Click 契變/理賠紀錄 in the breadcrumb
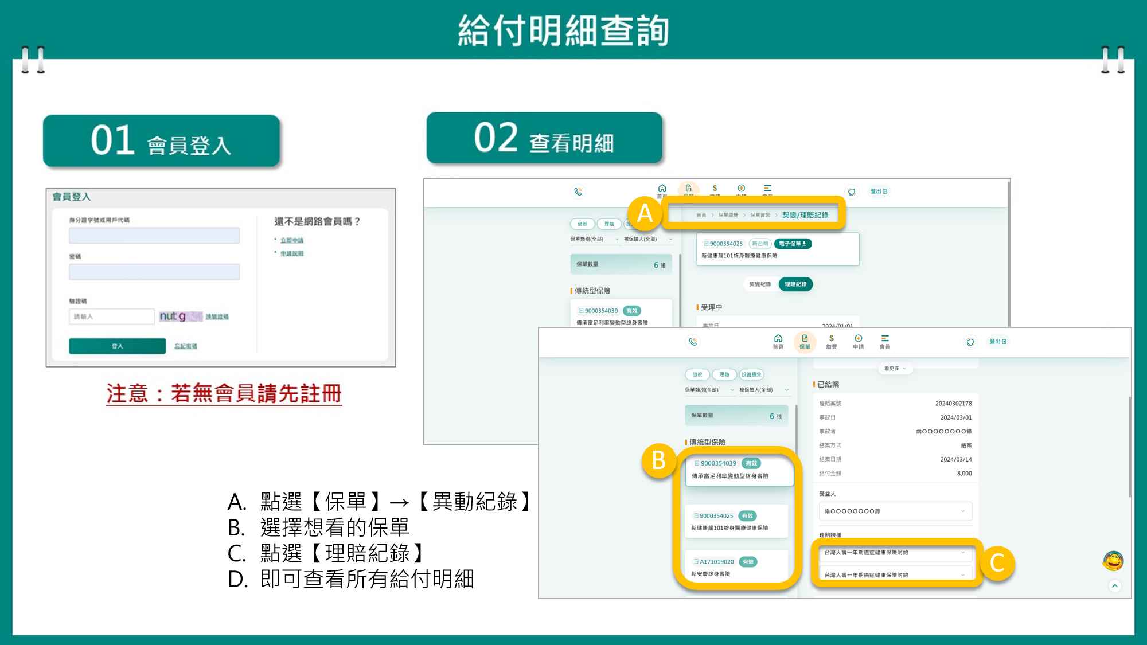Viewport: 1147px width, 645px height. [x=805, y=215]
